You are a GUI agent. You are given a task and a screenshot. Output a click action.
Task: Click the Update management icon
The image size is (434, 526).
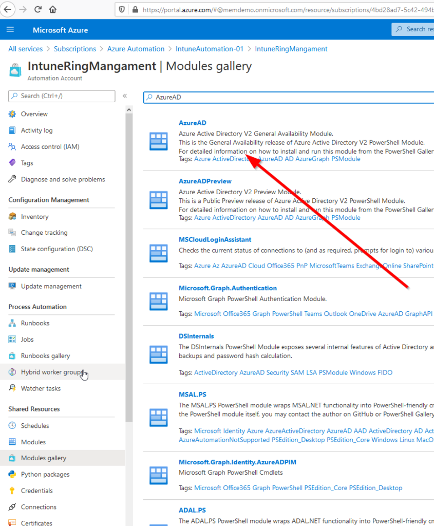pos(12,286)
